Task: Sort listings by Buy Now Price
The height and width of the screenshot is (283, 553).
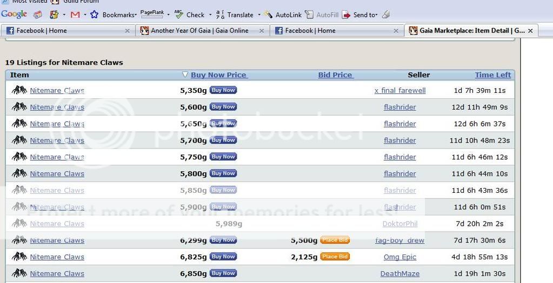Action: (x=218, y=75)
